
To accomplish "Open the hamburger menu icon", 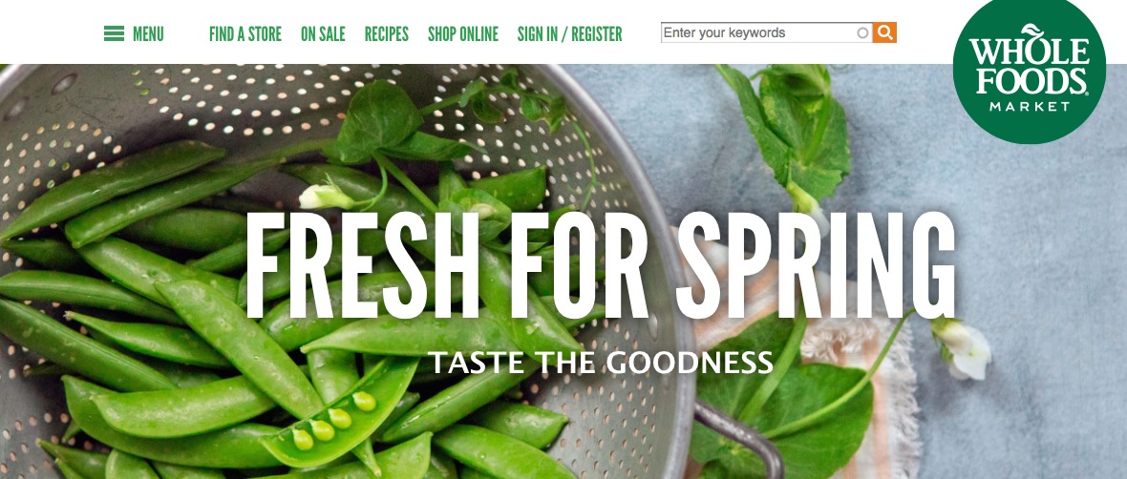I will click(114, 33).
